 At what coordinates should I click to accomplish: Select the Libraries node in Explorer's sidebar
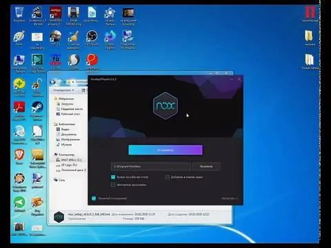pos(64,124)
